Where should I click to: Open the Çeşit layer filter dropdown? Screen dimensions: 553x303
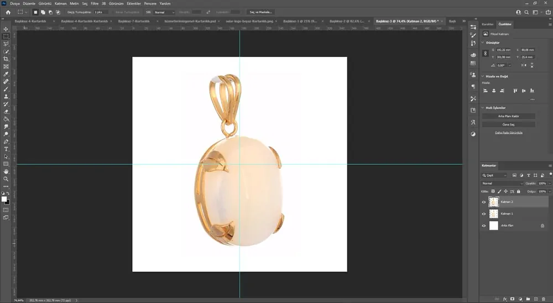click(x=494, y=175)
